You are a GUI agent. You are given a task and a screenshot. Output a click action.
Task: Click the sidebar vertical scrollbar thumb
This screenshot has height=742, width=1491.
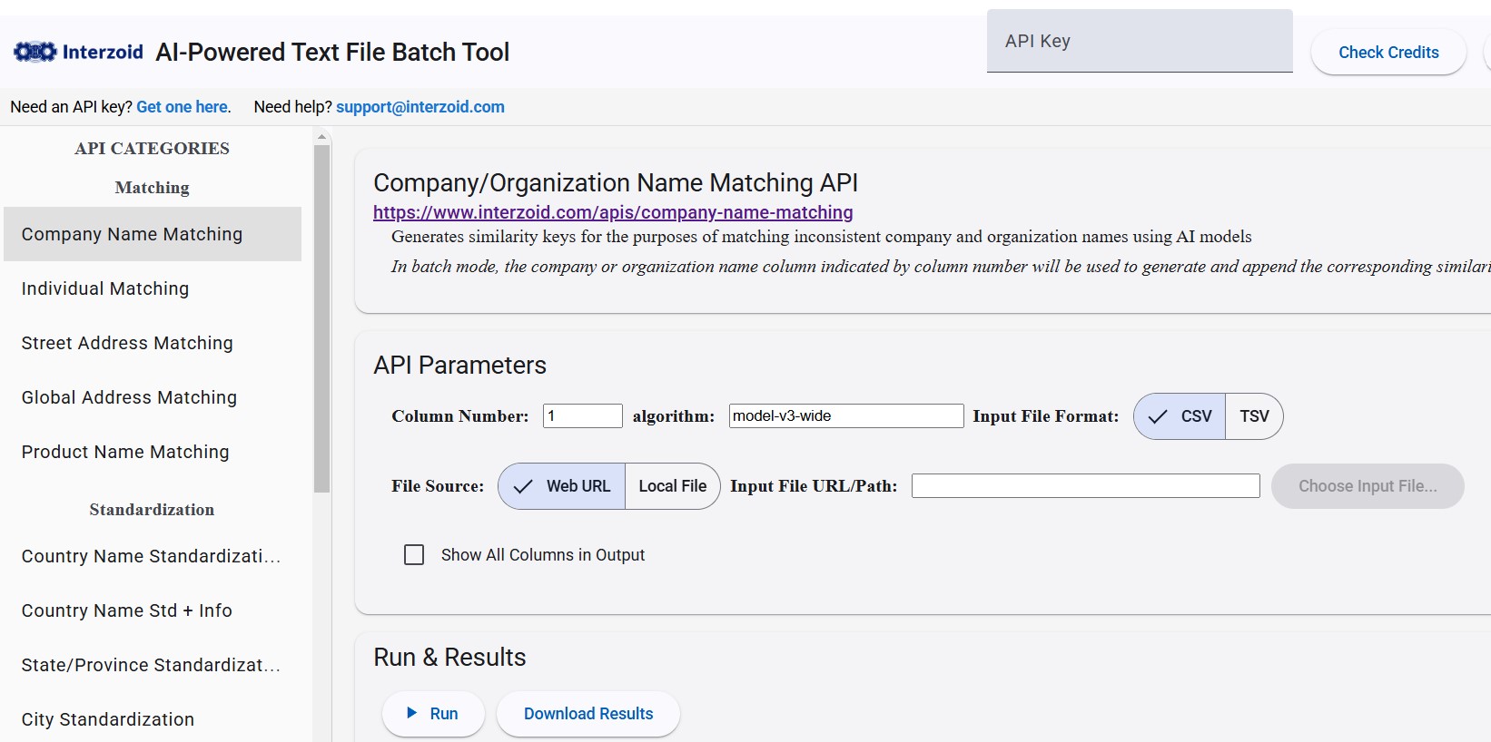tap(321, 318)
